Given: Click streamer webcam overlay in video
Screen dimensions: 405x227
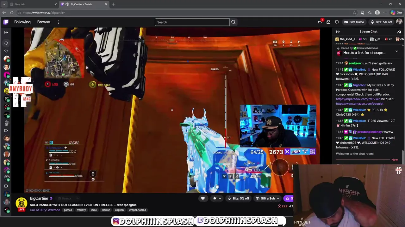Looking at the screenshot, I should (278, 126).
